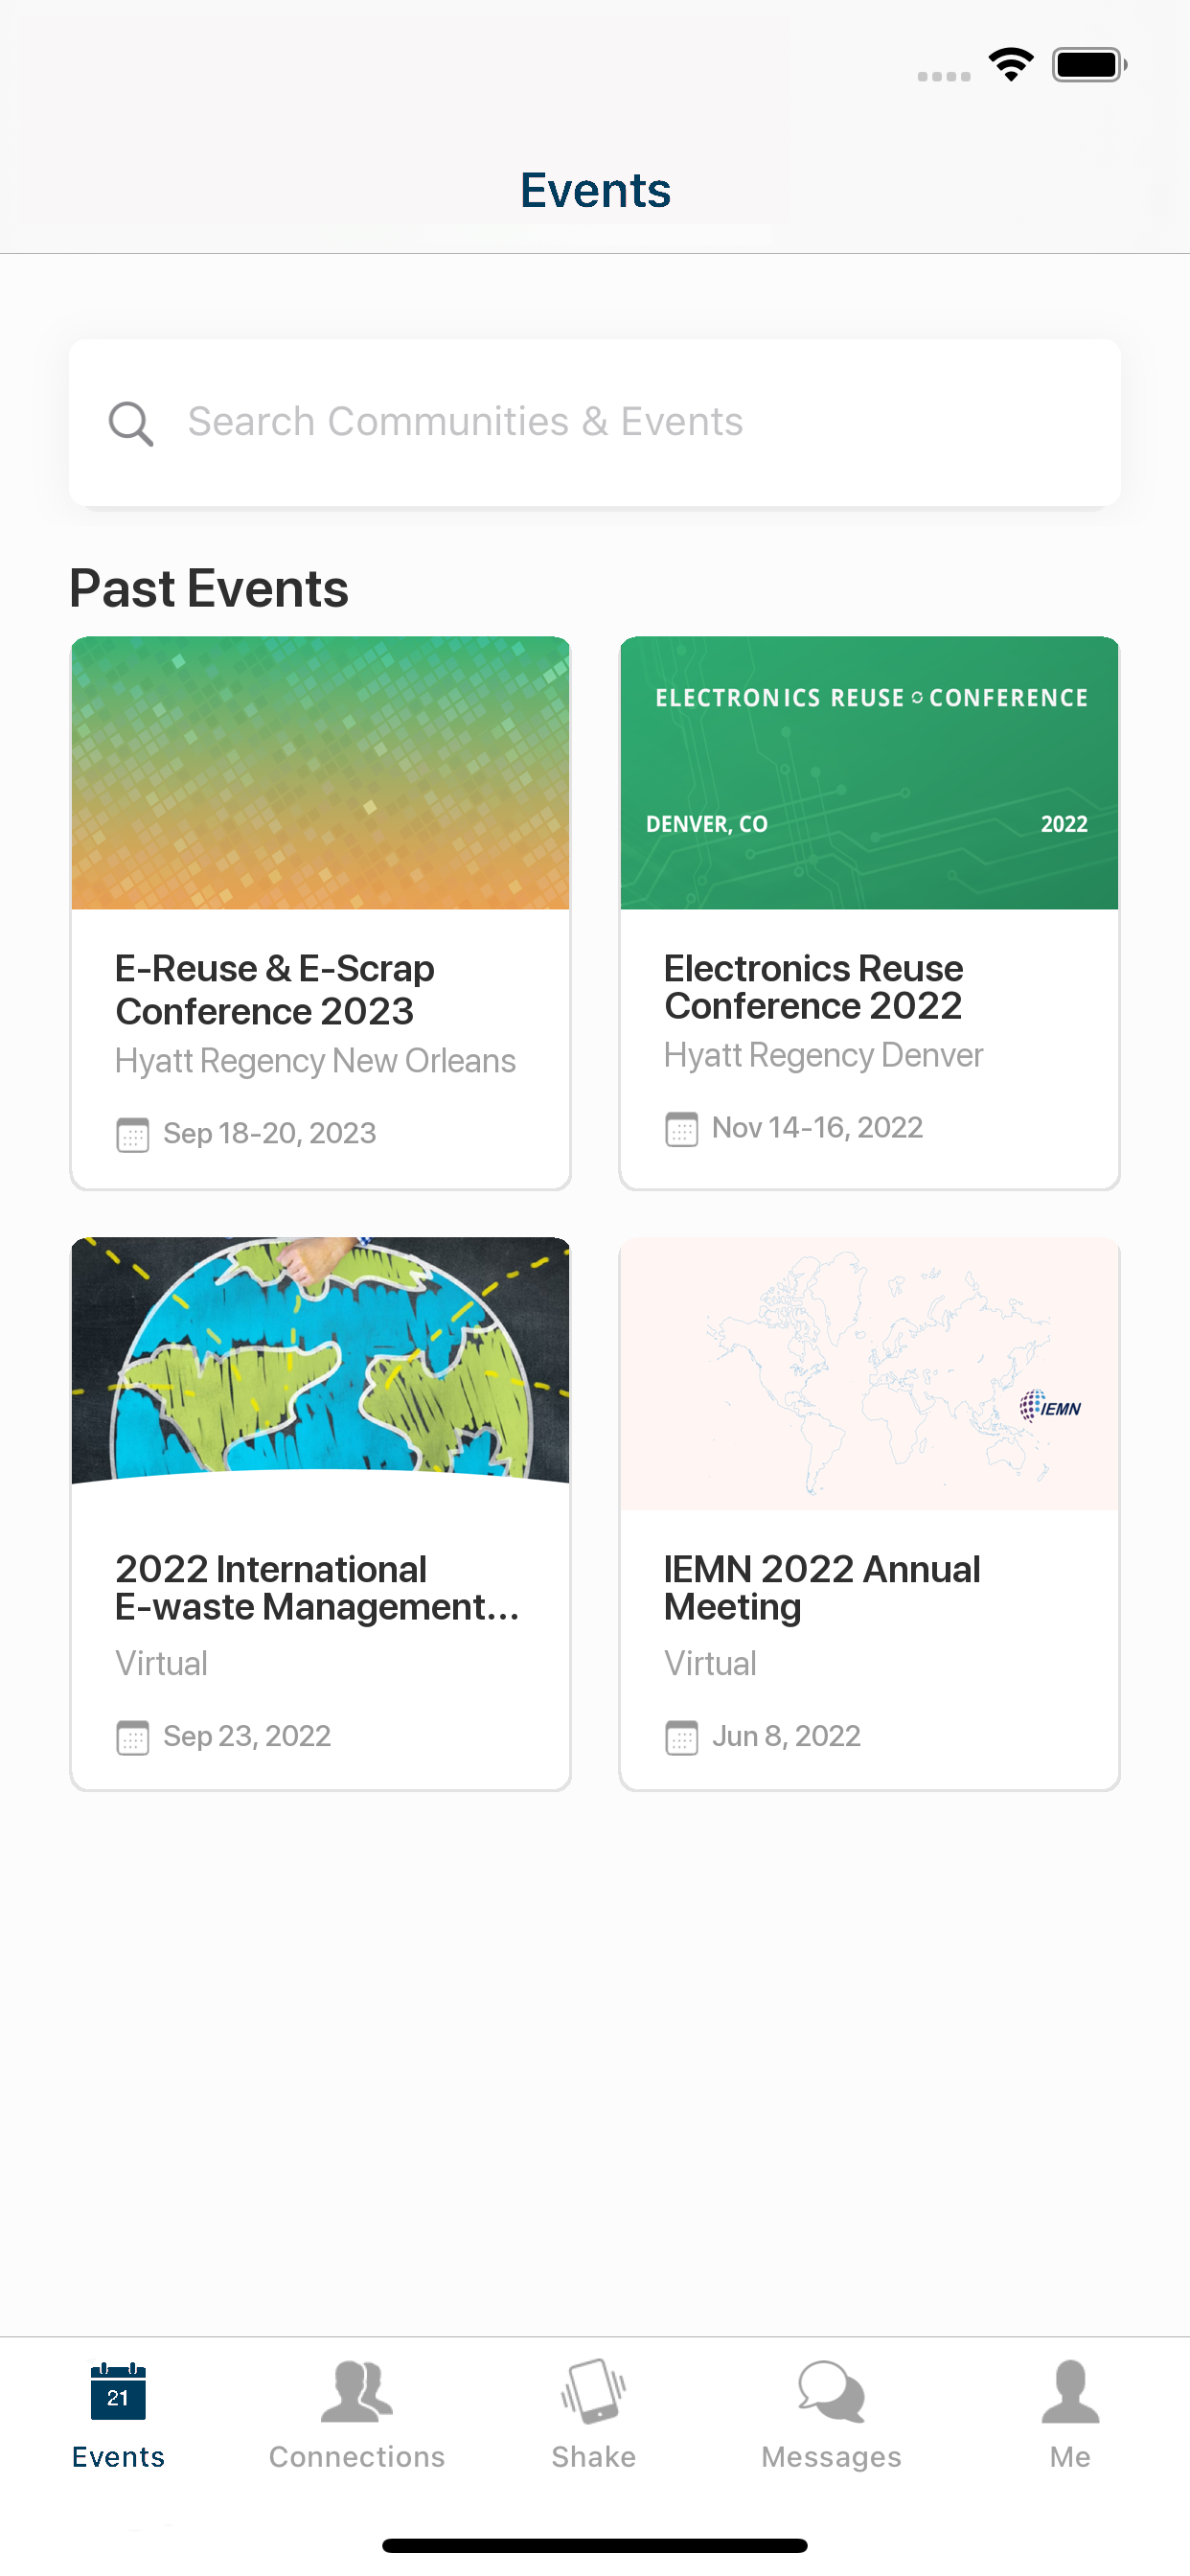Select the 2022 International E-waste Management title
The image size is (1190, 2576).
(317, 1588)
